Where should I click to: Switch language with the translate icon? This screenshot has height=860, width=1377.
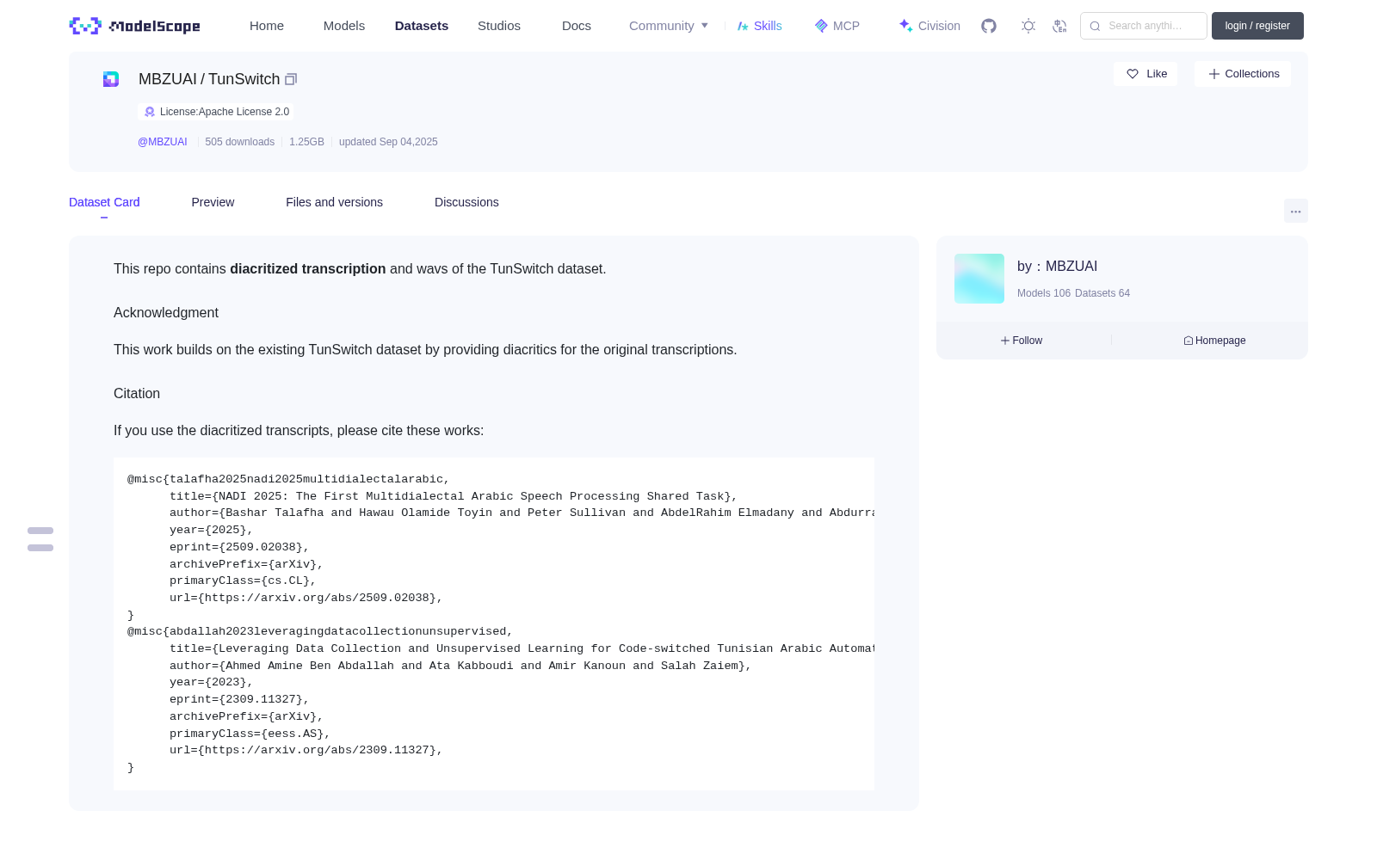click(x=1059, y=26)
